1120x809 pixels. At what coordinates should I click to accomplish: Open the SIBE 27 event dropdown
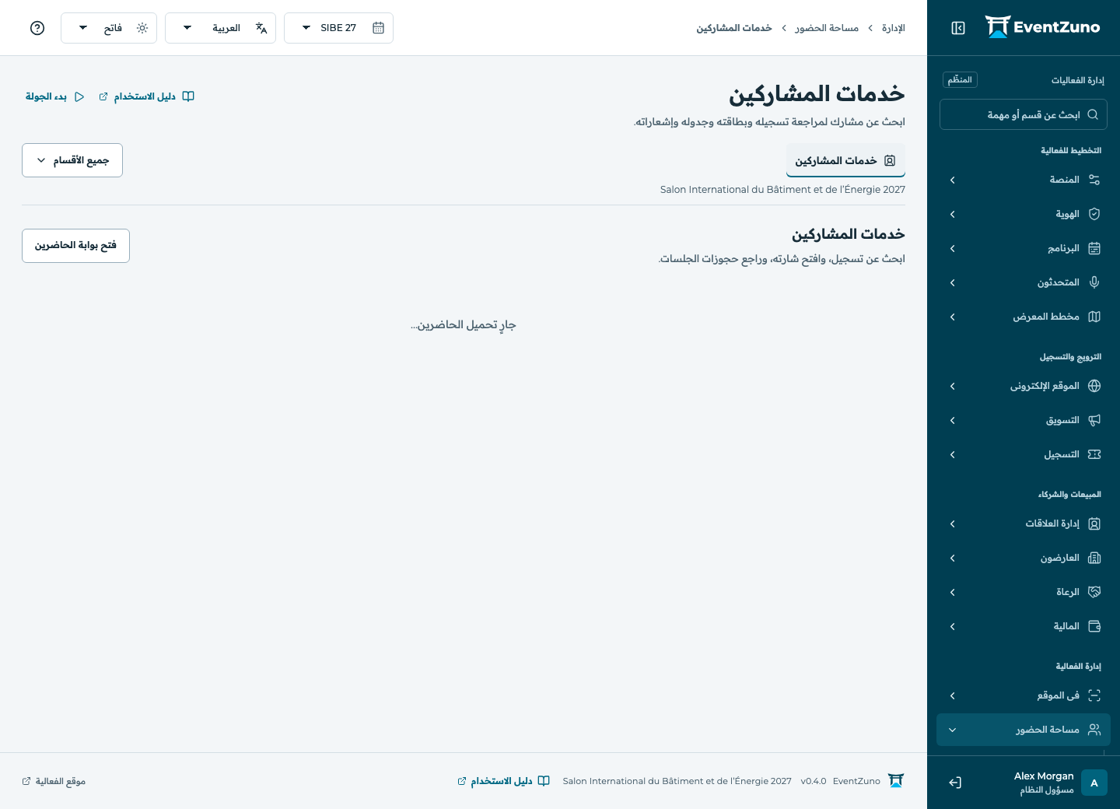338,28
